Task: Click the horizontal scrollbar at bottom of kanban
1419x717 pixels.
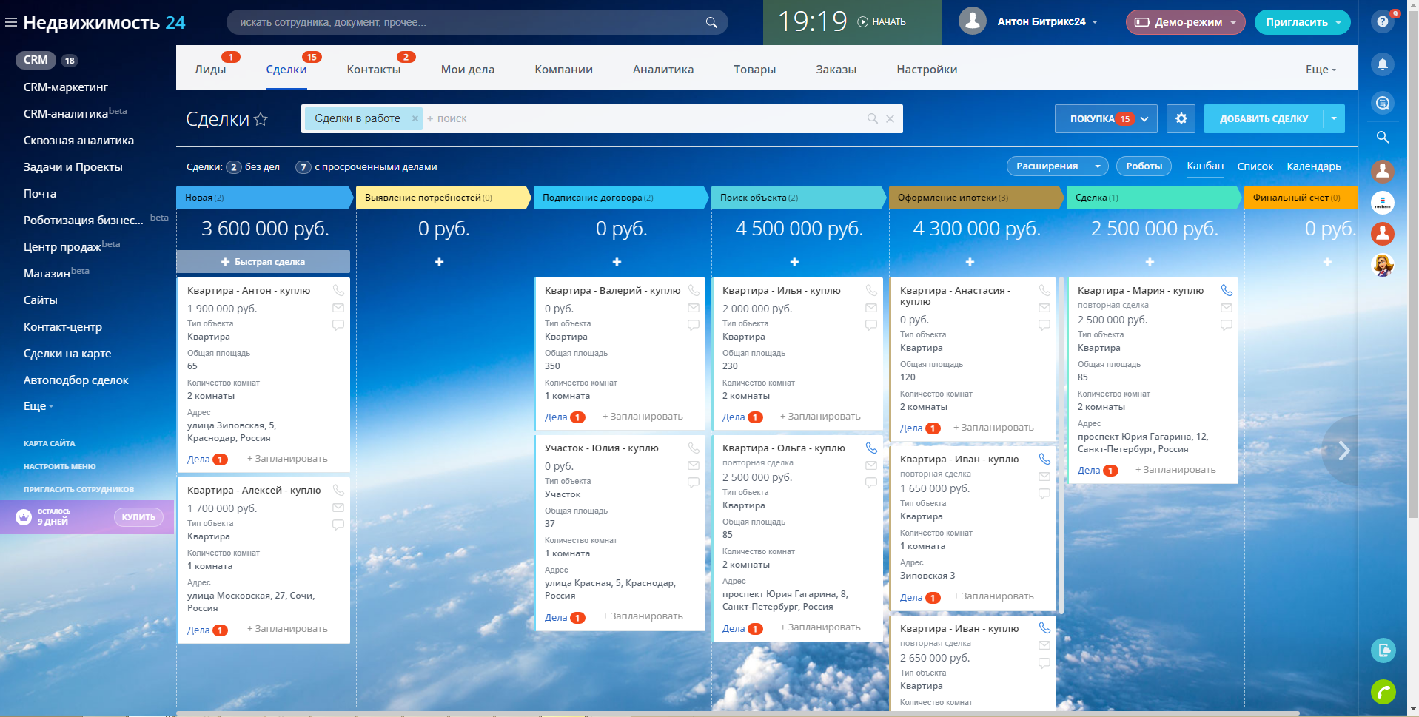Action: pyautogui.click(x=738, y=713)
